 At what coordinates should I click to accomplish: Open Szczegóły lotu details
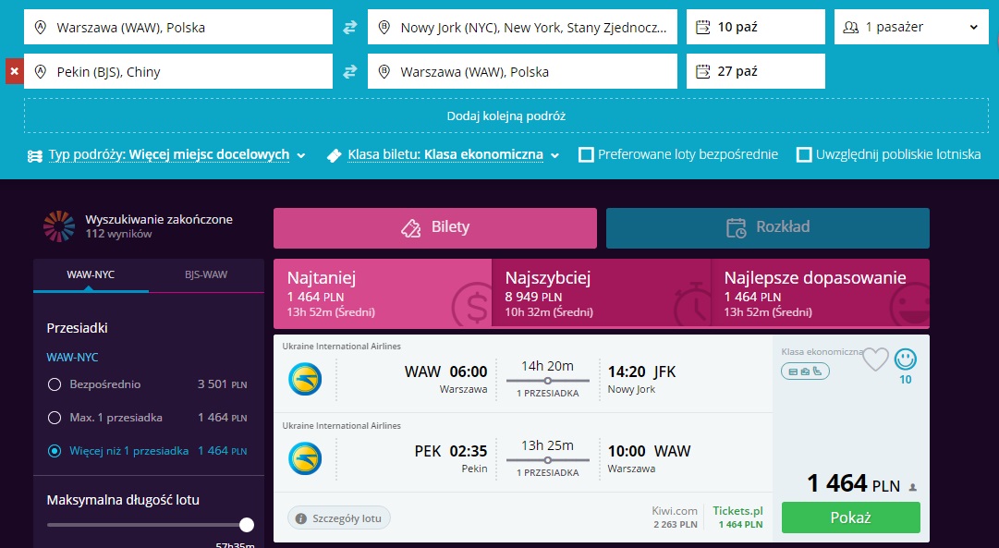point(339,518)
